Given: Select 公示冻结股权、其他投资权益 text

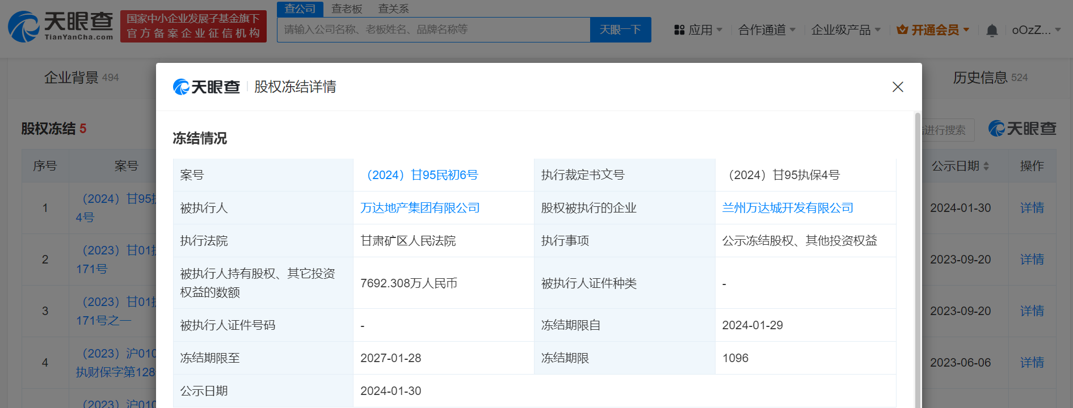Looking at the screenshot, I should (800, 241).
